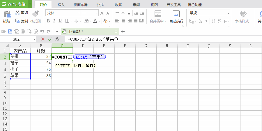Cancel formula entry with red X
This screenshot has height=131, width=262.
43,39
